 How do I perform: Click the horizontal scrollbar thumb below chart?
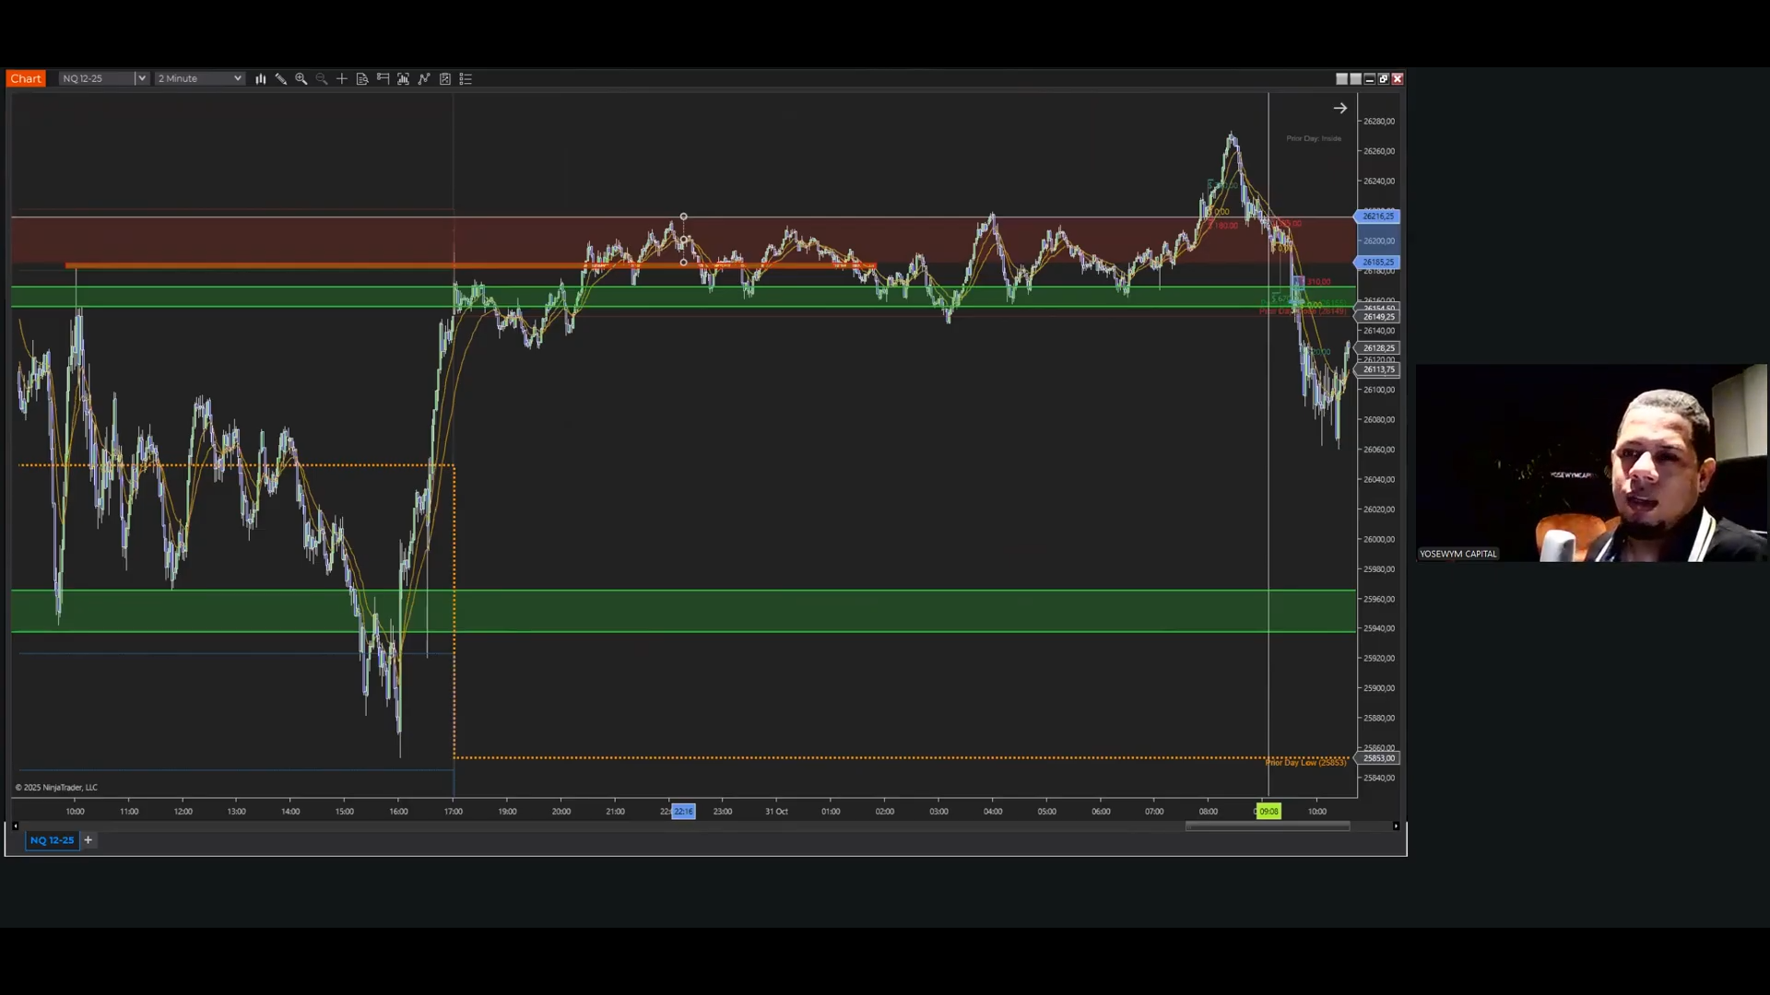point(1267,826)
